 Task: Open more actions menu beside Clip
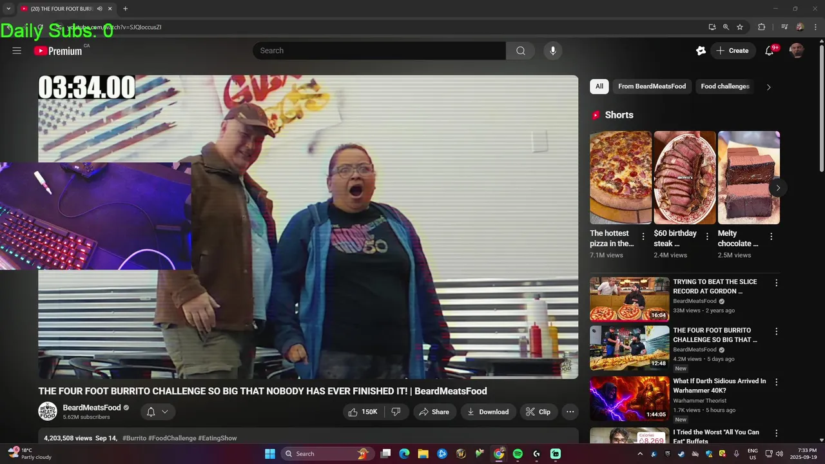[x=570, y=412]
